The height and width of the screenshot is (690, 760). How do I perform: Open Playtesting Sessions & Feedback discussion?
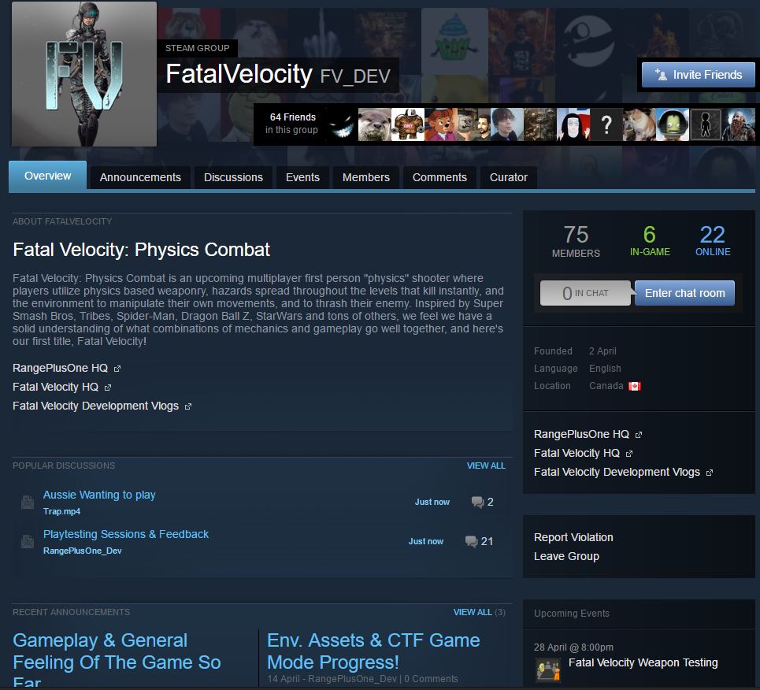(x=126, y=534)
